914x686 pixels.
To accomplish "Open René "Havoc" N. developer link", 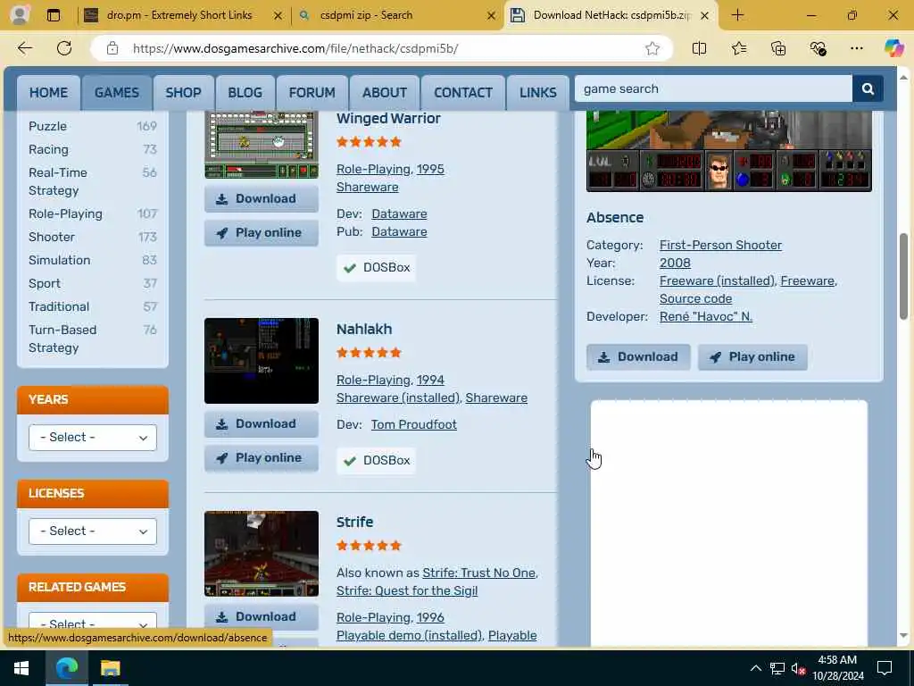I will point(706,317).
